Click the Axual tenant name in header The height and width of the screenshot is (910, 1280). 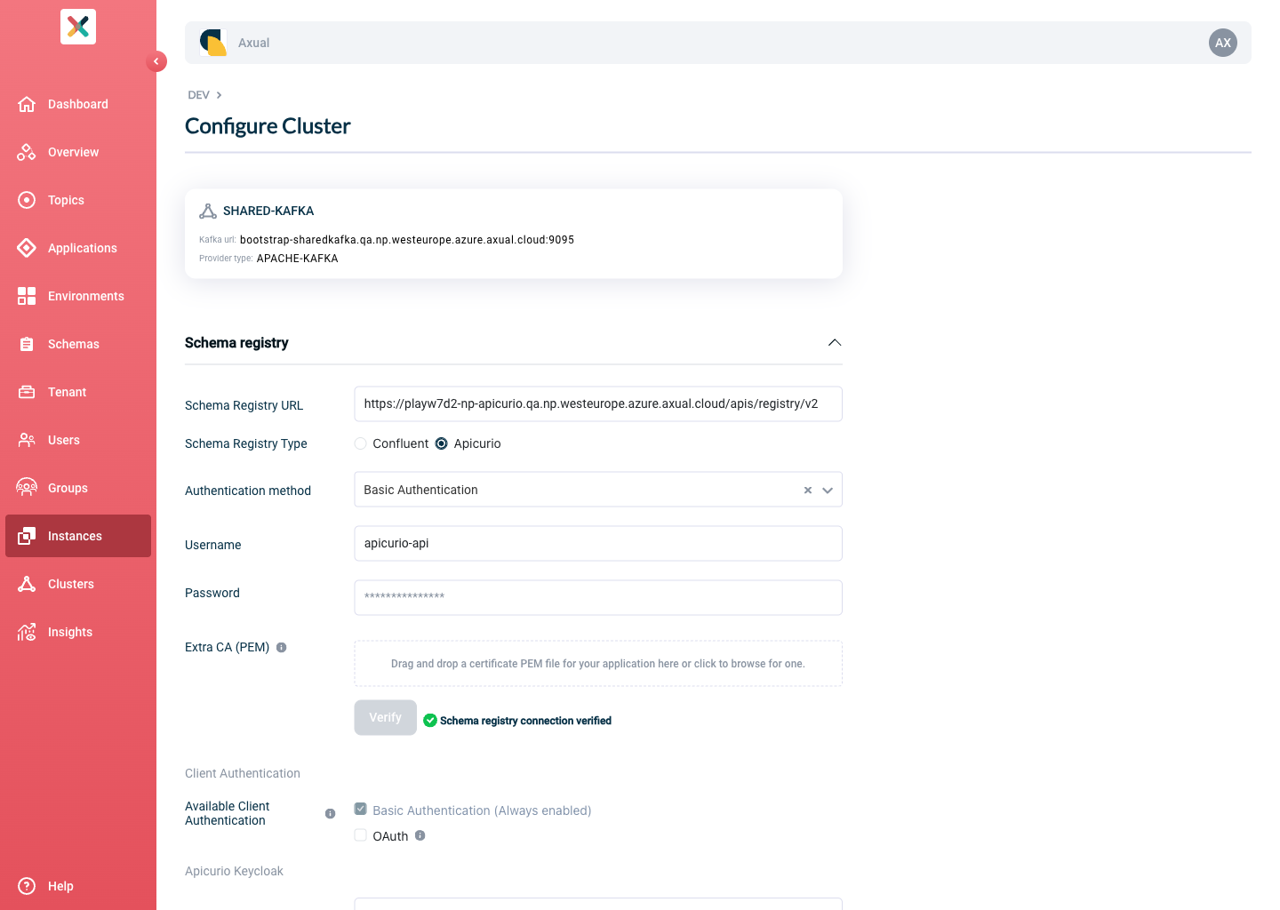coord(253,43)
